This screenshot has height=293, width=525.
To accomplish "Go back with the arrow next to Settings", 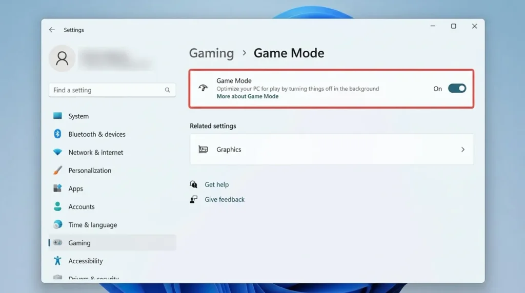I will (x=52, y=30).
